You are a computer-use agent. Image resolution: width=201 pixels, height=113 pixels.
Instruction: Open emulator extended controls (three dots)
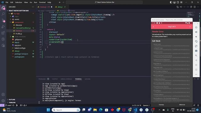click(x=196, y=74)
